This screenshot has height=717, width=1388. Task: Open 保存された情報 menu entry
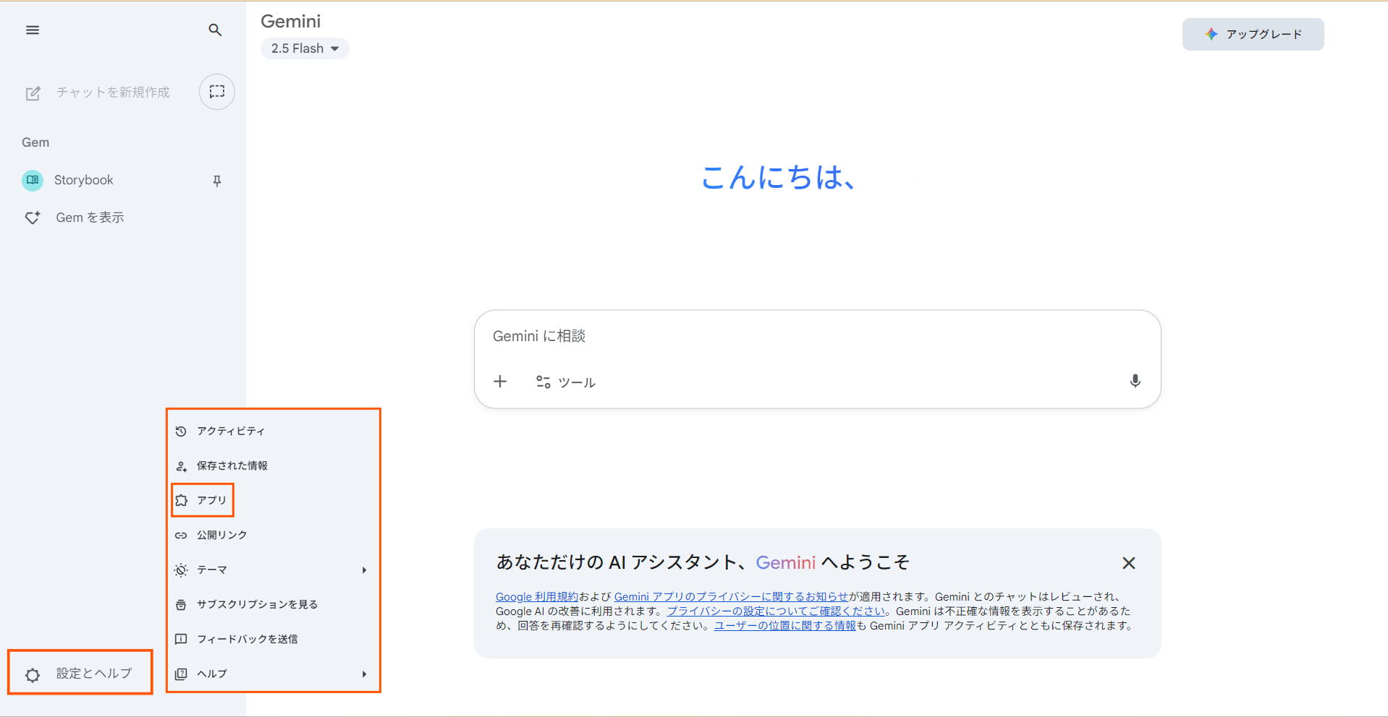pyautogui.click(x=232, y=465)
